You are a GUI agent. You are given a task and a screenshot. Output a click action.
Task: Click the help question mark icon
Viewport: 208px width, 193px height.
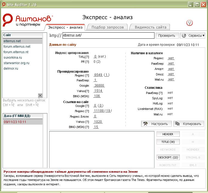click(x=189, y=23)
